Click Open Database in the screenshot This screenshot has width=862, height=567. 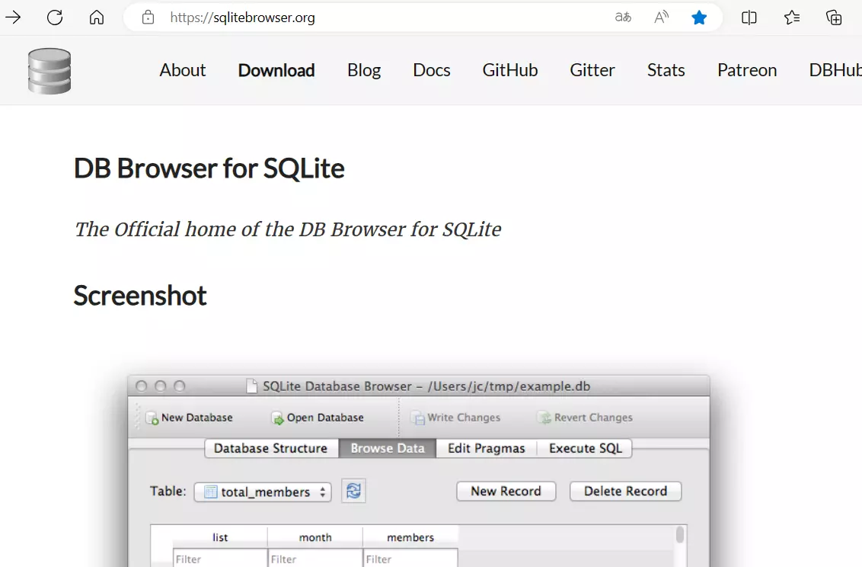pyautogui.click(x=318, y=418)
